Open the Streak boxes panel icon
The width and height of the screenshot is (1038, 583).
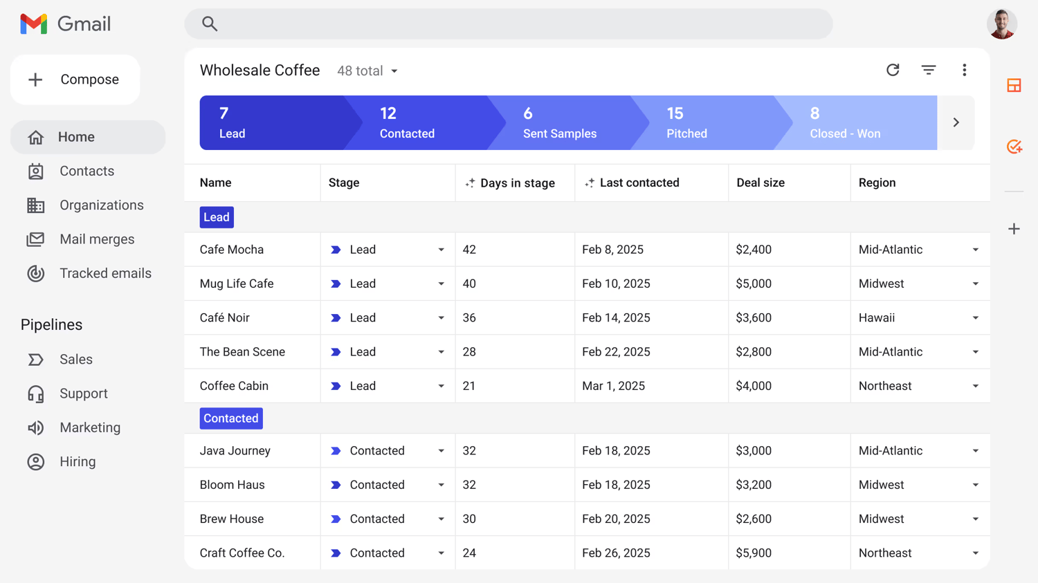pyautogui.click(x=1014, y=85)
